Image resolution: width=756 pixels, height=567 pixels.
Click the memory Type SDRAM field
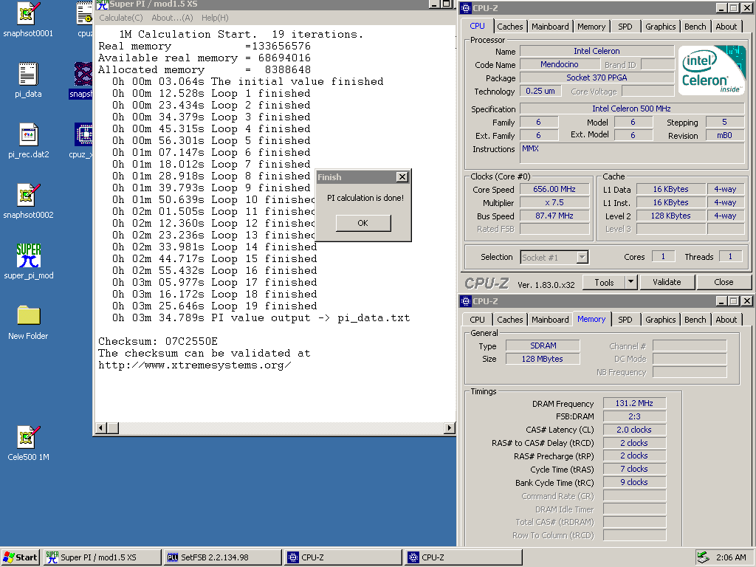543,346
